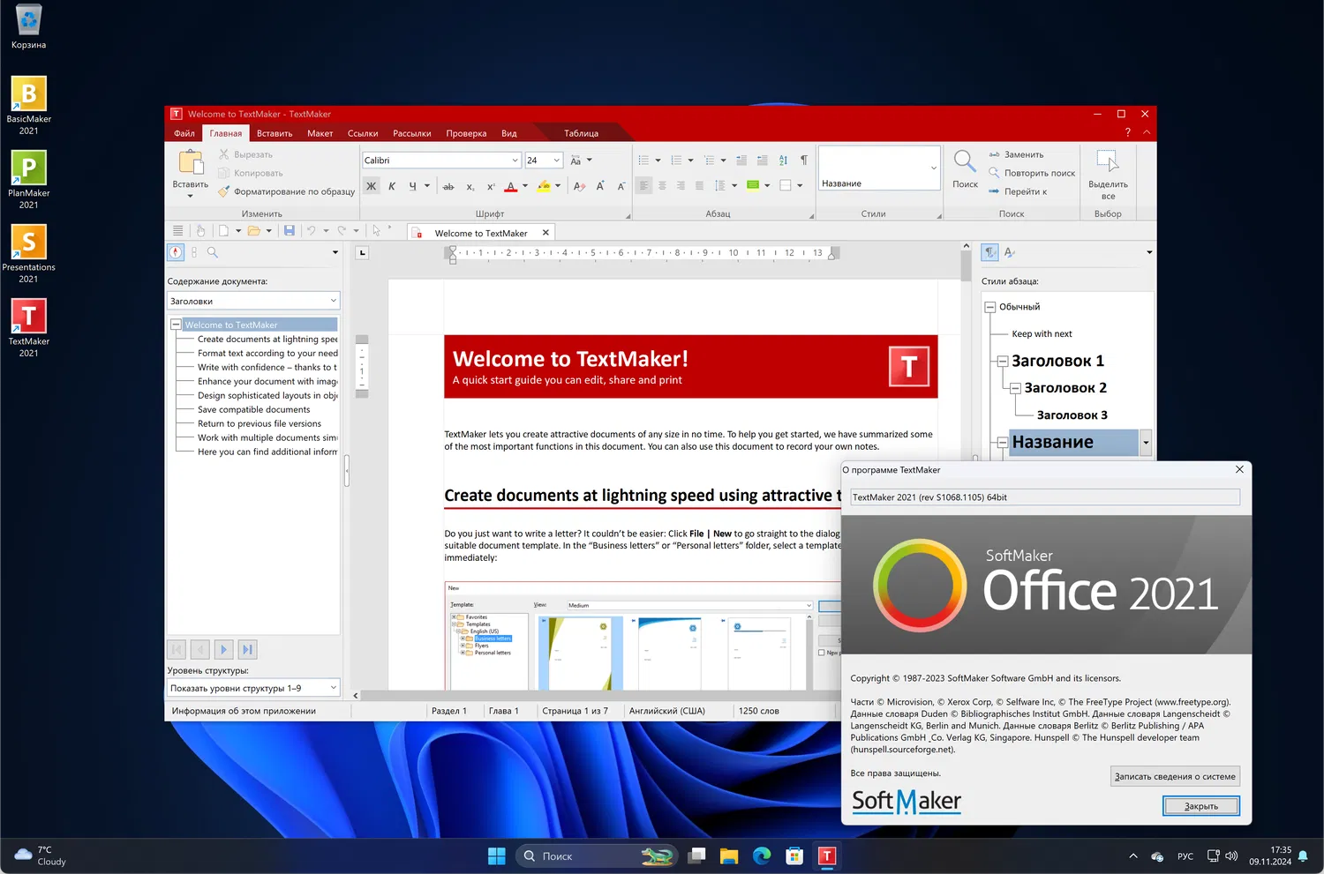The width and height of the screenshot is (1324, 874).
Task: Open the Calibri font name dropdown
Action: tap(515, 161)
